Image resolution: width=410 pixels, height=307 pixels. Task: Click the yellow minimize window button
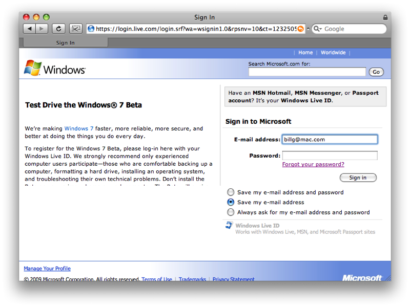[36, 17]
